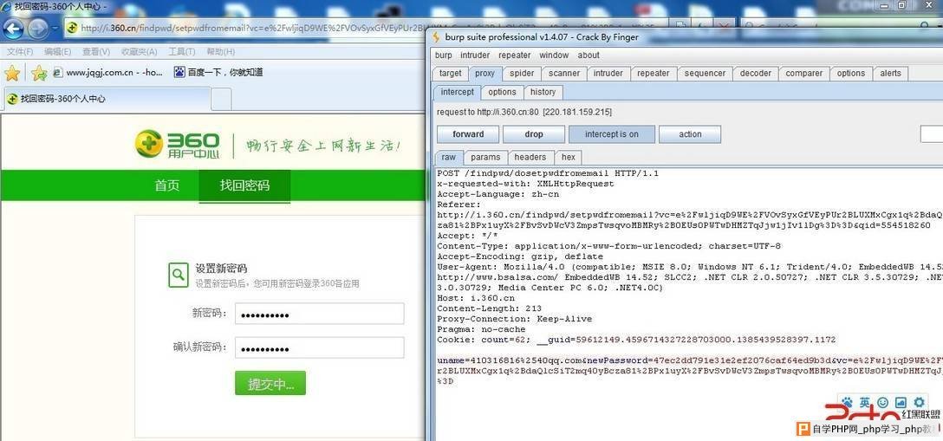The height and width of the screenshot is (441, 943).
Task: Click the 360 用户中心 logo
Action: click(x=178, y=144)
